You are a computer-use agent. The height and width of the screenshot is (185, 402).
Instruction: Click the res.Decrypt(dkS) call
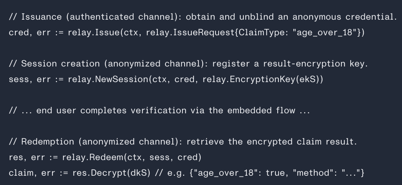point(112,173)
